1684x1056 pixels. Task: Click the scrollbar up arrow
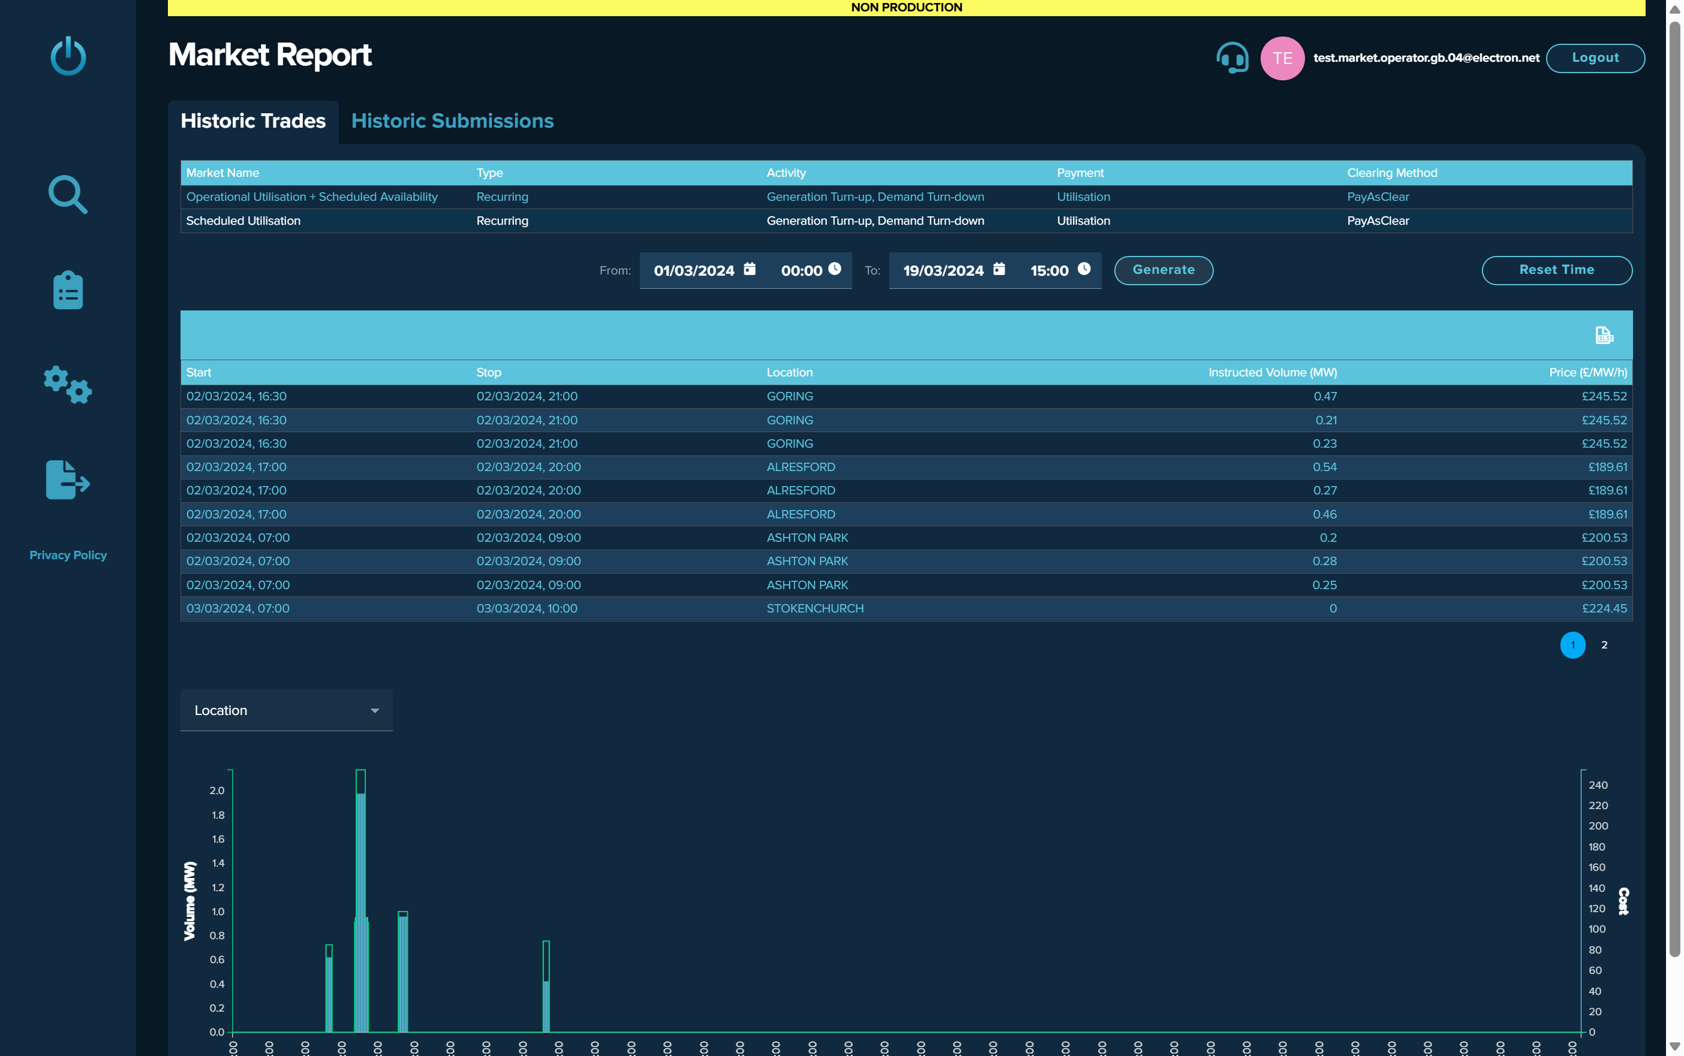point(1675,9)
